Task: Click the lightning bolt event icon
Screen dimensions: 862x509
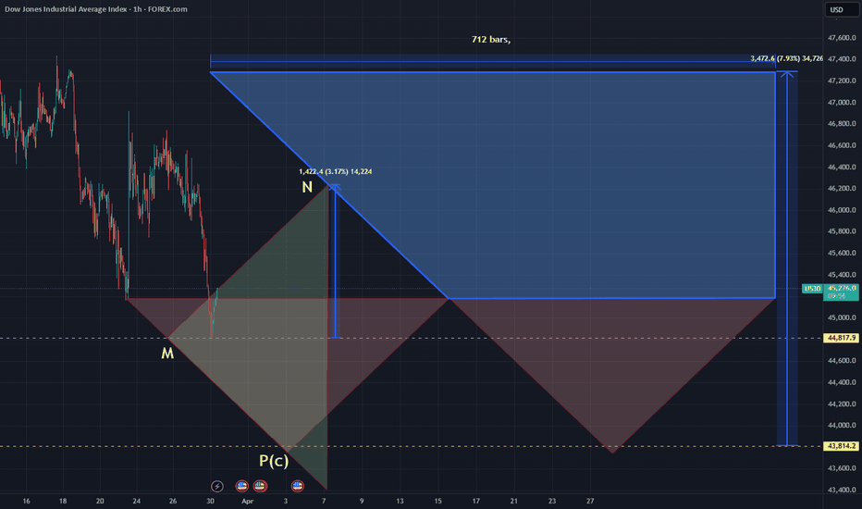Action: click(x=217, y=486)
